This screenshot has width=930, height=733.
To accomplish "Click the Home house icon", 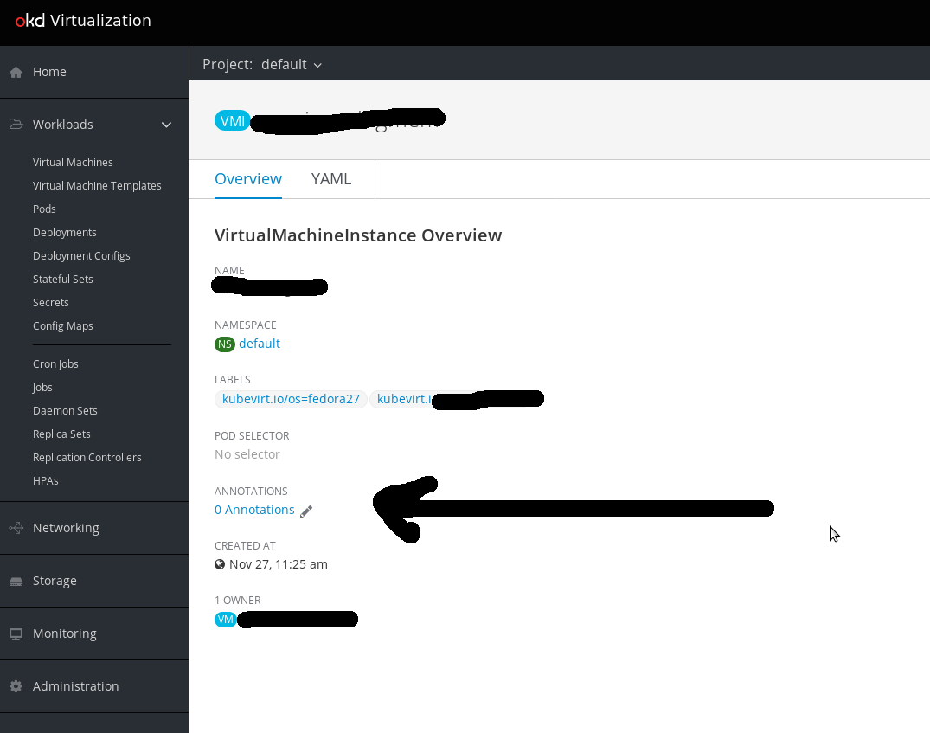I will [x=16, y=72].
